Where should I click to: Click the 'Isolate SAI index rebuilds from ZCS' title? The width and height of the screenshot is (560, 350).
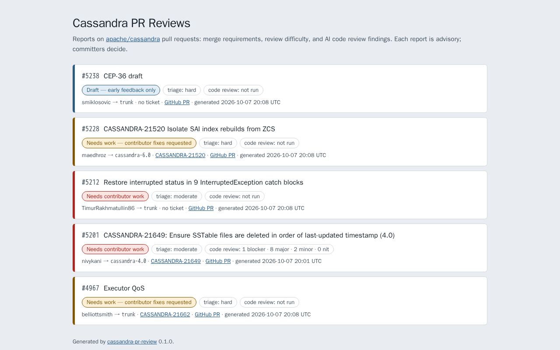[189, 129]
